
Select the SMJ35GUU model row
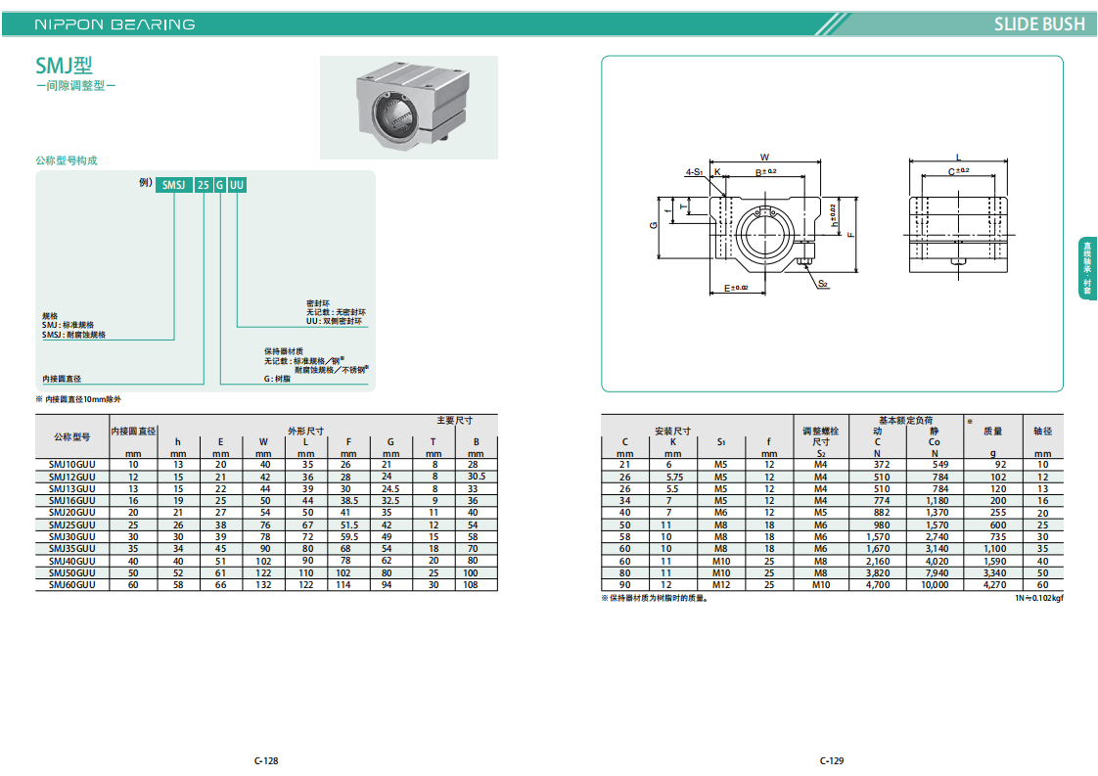coord(266,548)
